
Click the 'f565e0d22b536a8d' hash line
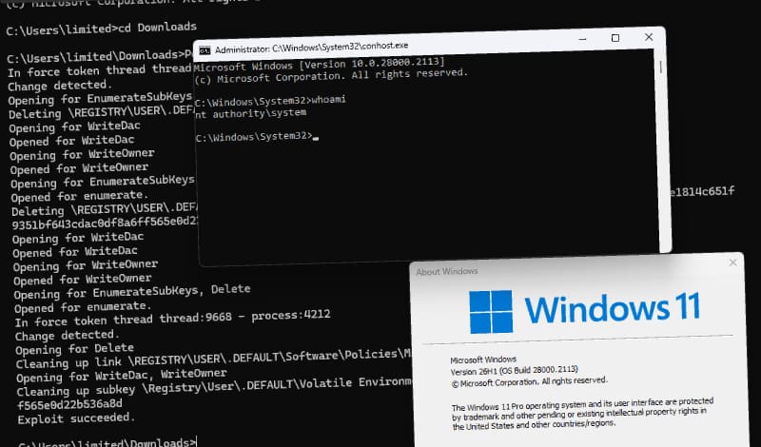point(69,404)
